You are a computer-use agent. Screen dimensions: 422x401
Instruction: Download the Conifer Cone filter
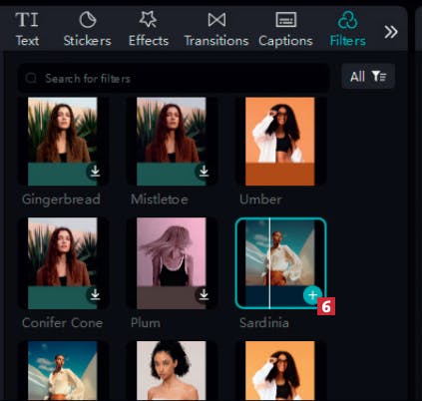click(95, 294)
